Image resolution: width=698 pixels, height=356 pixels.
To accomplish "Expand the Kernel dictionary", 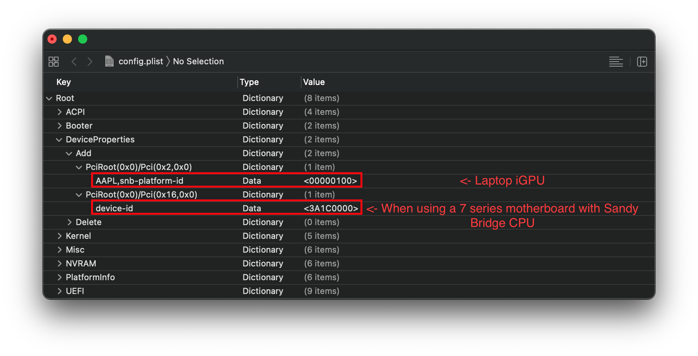I will point(59,236).
